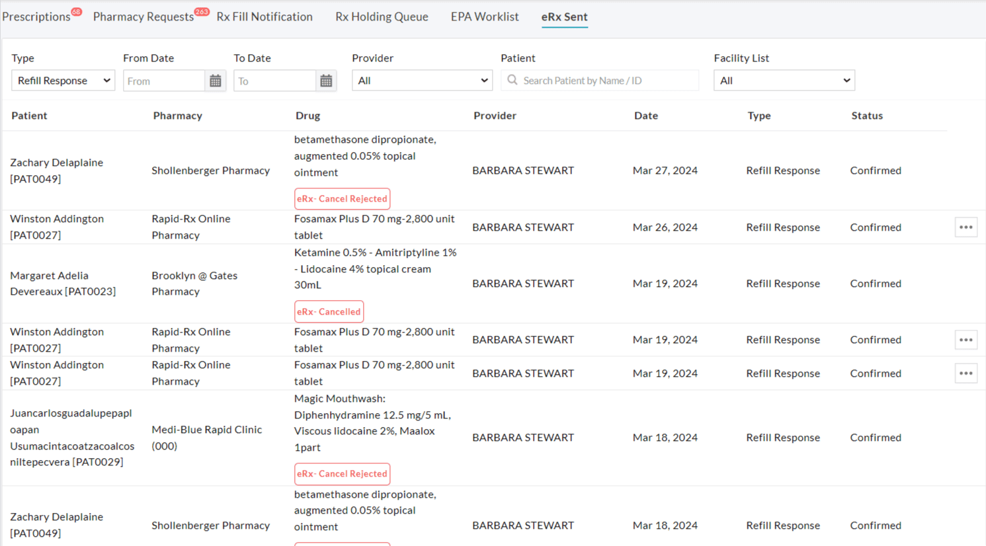Click eRx- Cancel Rejected badge on Mar 27 row
The height and width of the screenshot is (546, 986).
(342, 199)
